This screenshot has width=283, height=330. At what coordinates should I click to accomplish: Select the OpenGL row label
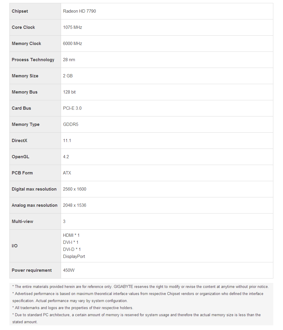point(21,157)
